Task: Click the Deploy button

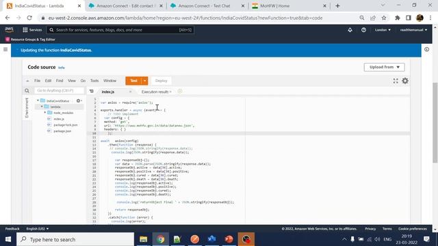Action: click(162, 81)
